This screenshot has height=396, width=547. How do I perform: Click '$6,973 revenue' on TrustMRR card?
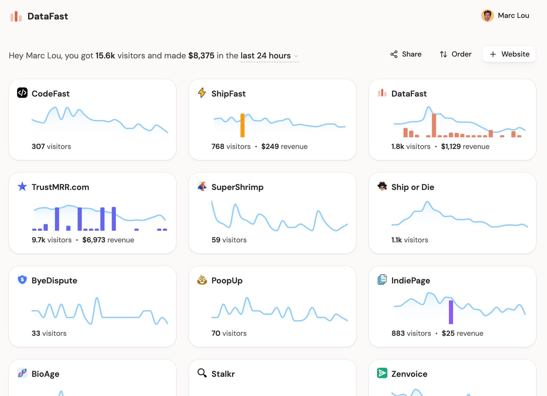coord(108,240)
